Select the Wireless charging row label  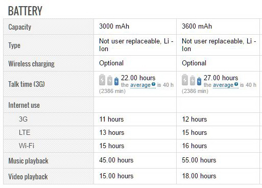coord(31,64)
